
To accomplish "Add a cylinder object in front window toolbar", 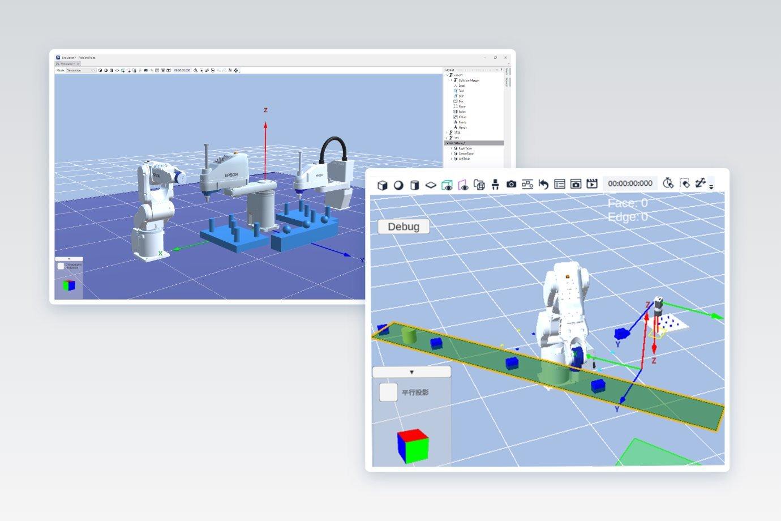I will click(x=415, y=185).
